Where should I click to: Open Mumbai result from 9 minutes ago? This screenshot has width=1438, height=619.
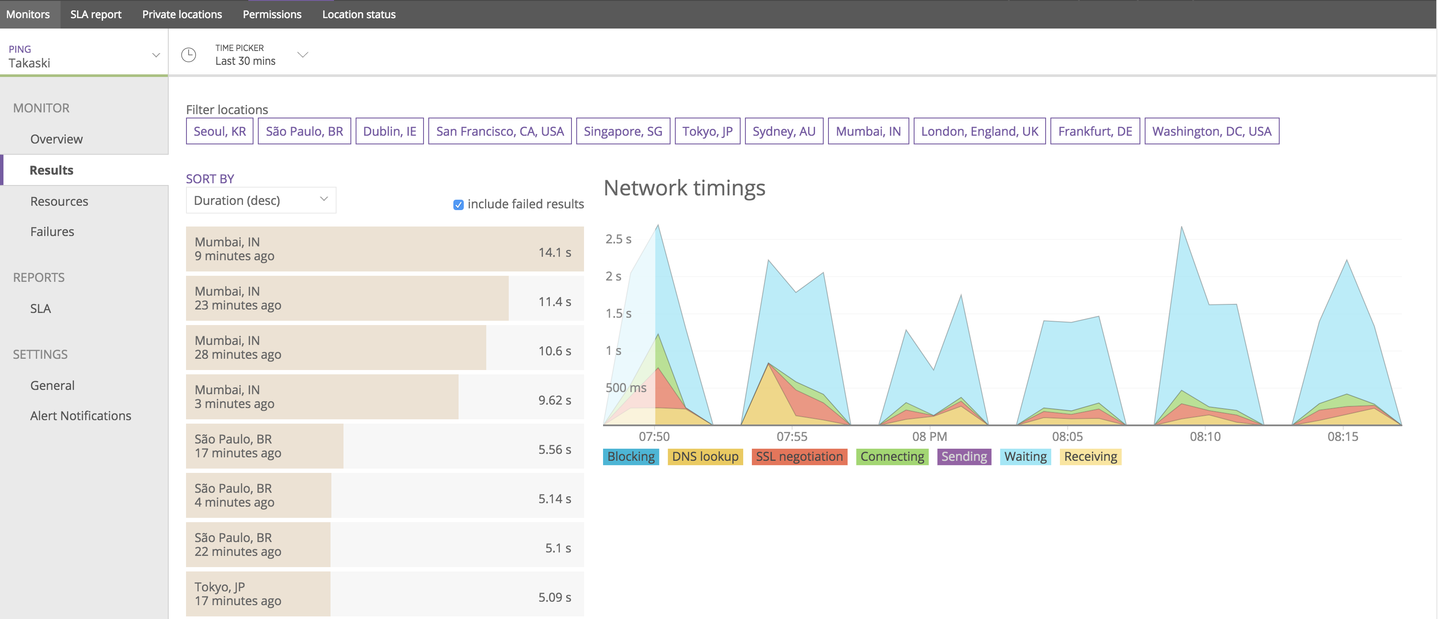385,249
